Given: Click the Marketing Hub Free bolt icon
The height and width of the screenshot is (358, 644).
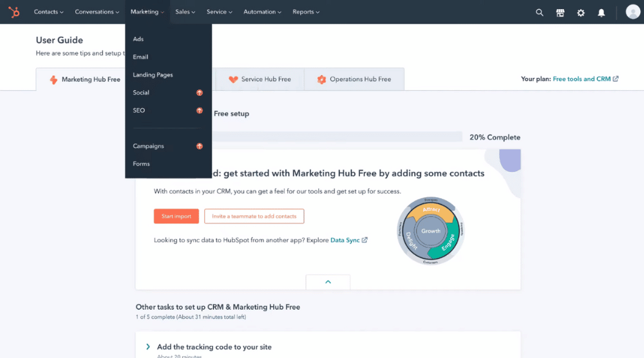Looking at the screenshot, I should pyautogui.click(x=53, y=80).
